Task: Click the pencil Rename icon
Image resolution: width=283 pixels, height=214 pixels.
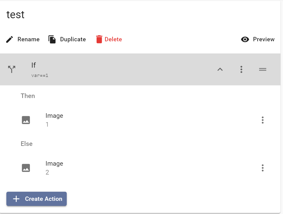Action: (x=10, y=39)
